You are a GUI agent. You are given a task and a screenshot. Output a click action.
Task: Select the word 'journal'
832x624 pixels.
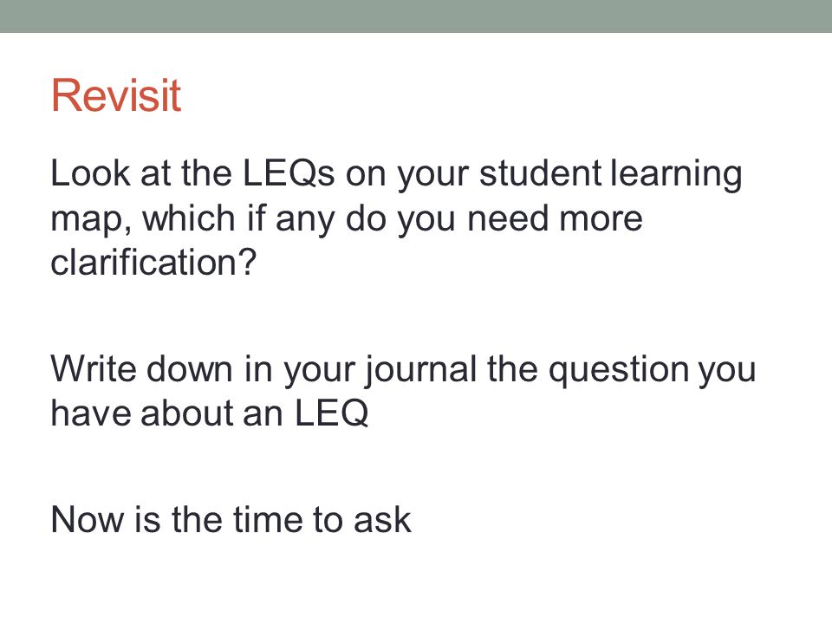(x=421, y=371)
